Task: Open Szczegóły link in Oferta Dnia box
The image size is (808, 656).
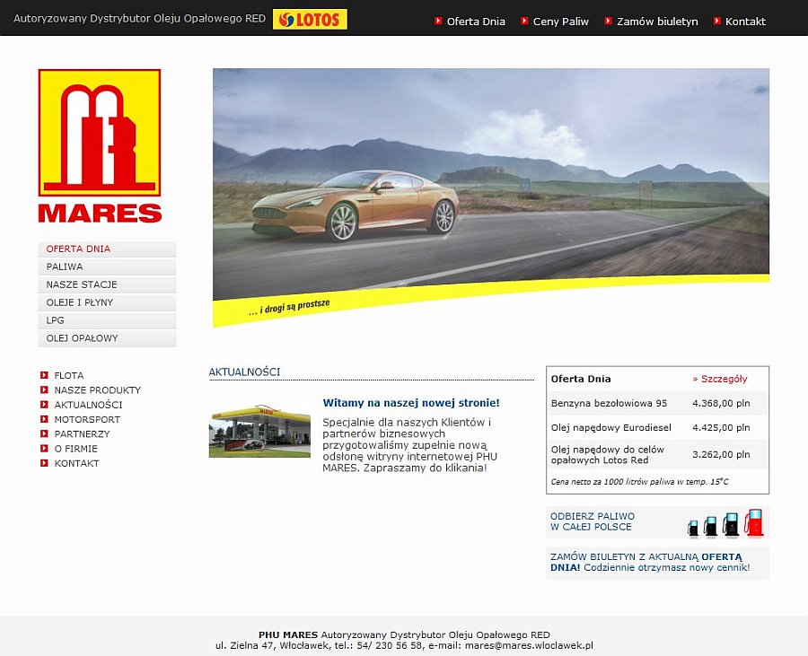Action: tap(720, 379)
